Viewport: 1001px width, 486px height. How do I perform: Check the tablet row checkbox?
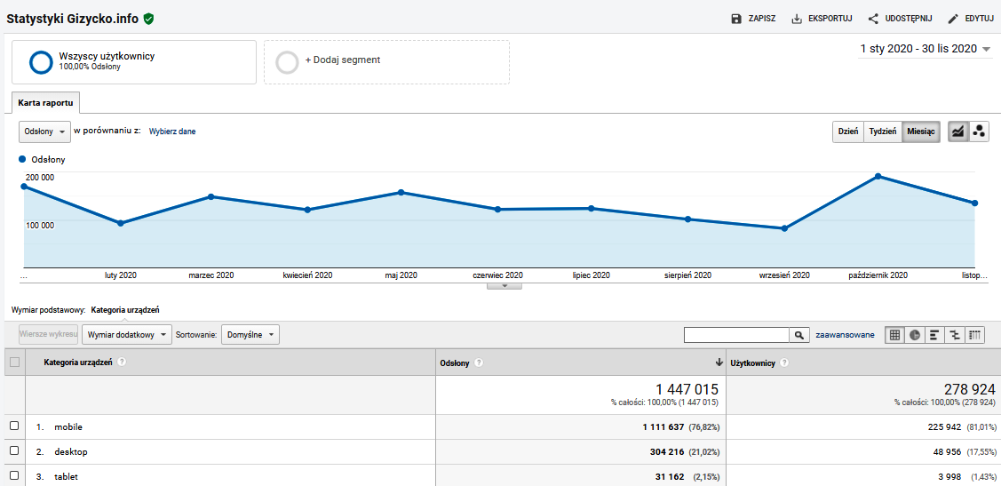point(14,476)
